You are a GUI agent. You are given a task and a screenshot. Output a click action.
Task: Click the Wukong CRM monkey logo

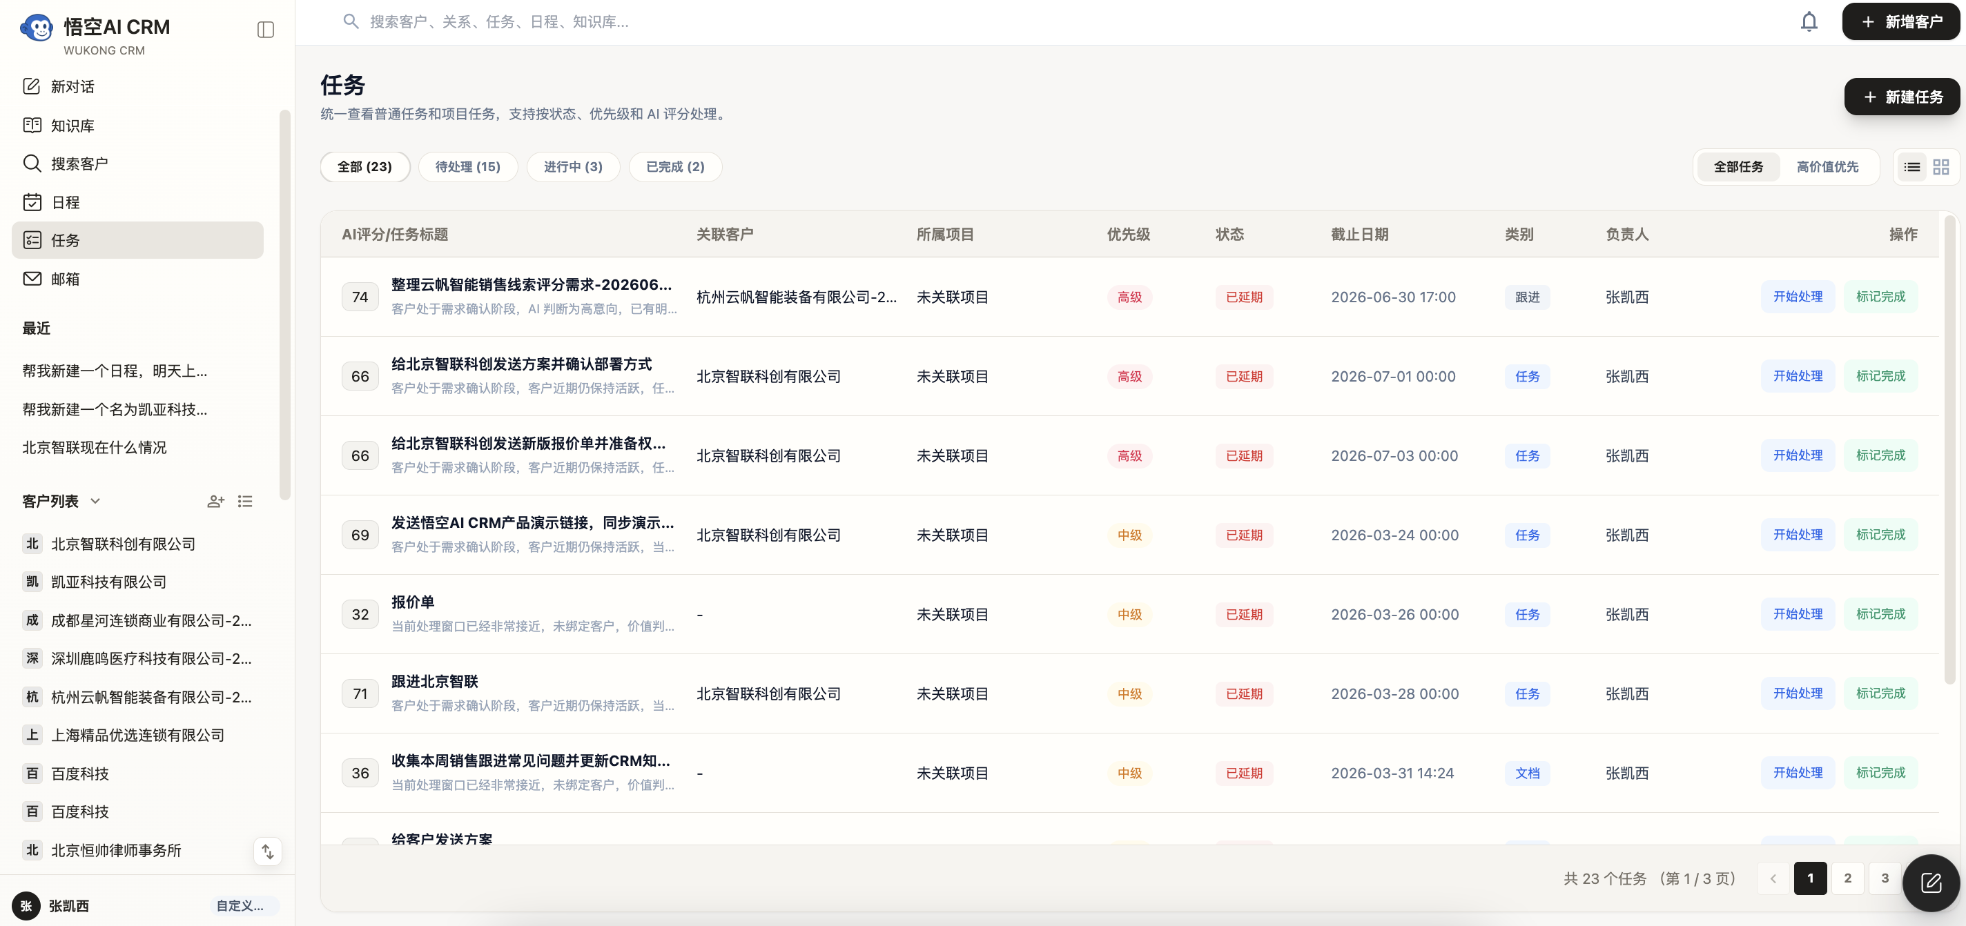click(x=36, y=29)
